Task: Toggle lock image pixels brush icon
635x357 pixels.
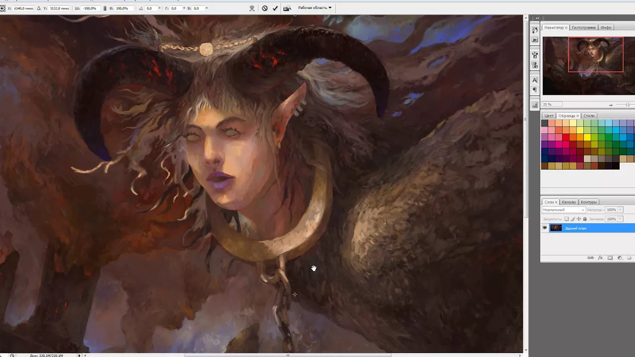Action: click(x=573, y=219)
